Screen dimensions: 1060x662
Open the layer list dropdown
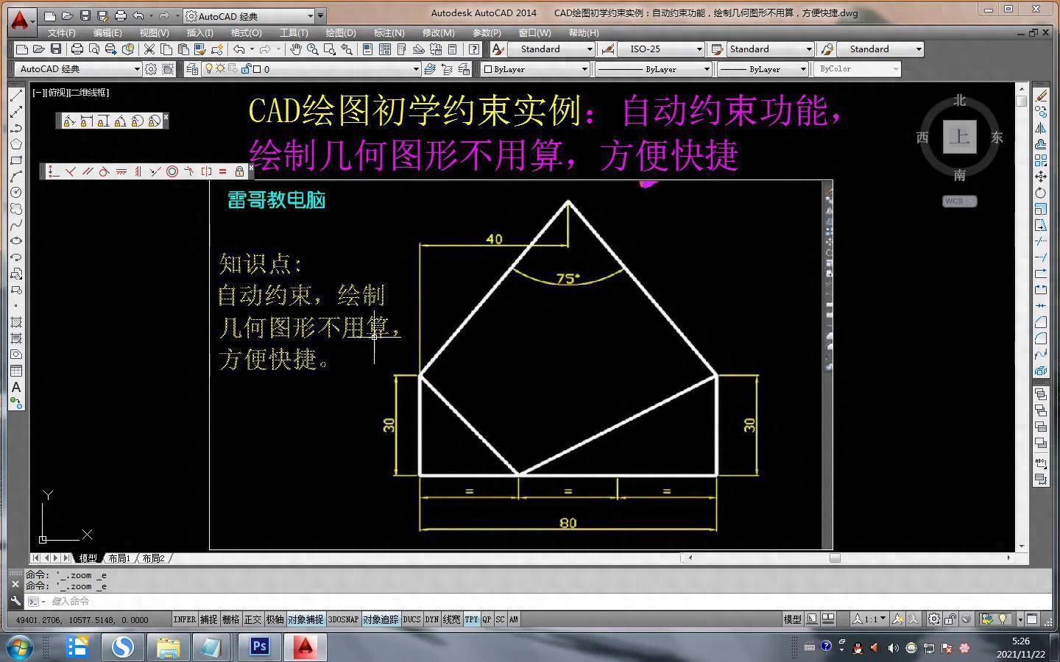(x=416, y=69)
